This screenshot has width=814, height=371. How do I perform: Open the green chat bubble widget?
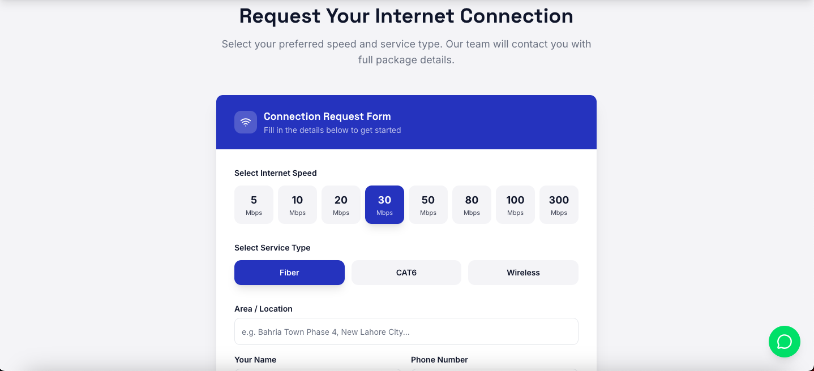[x=784, y=342]
